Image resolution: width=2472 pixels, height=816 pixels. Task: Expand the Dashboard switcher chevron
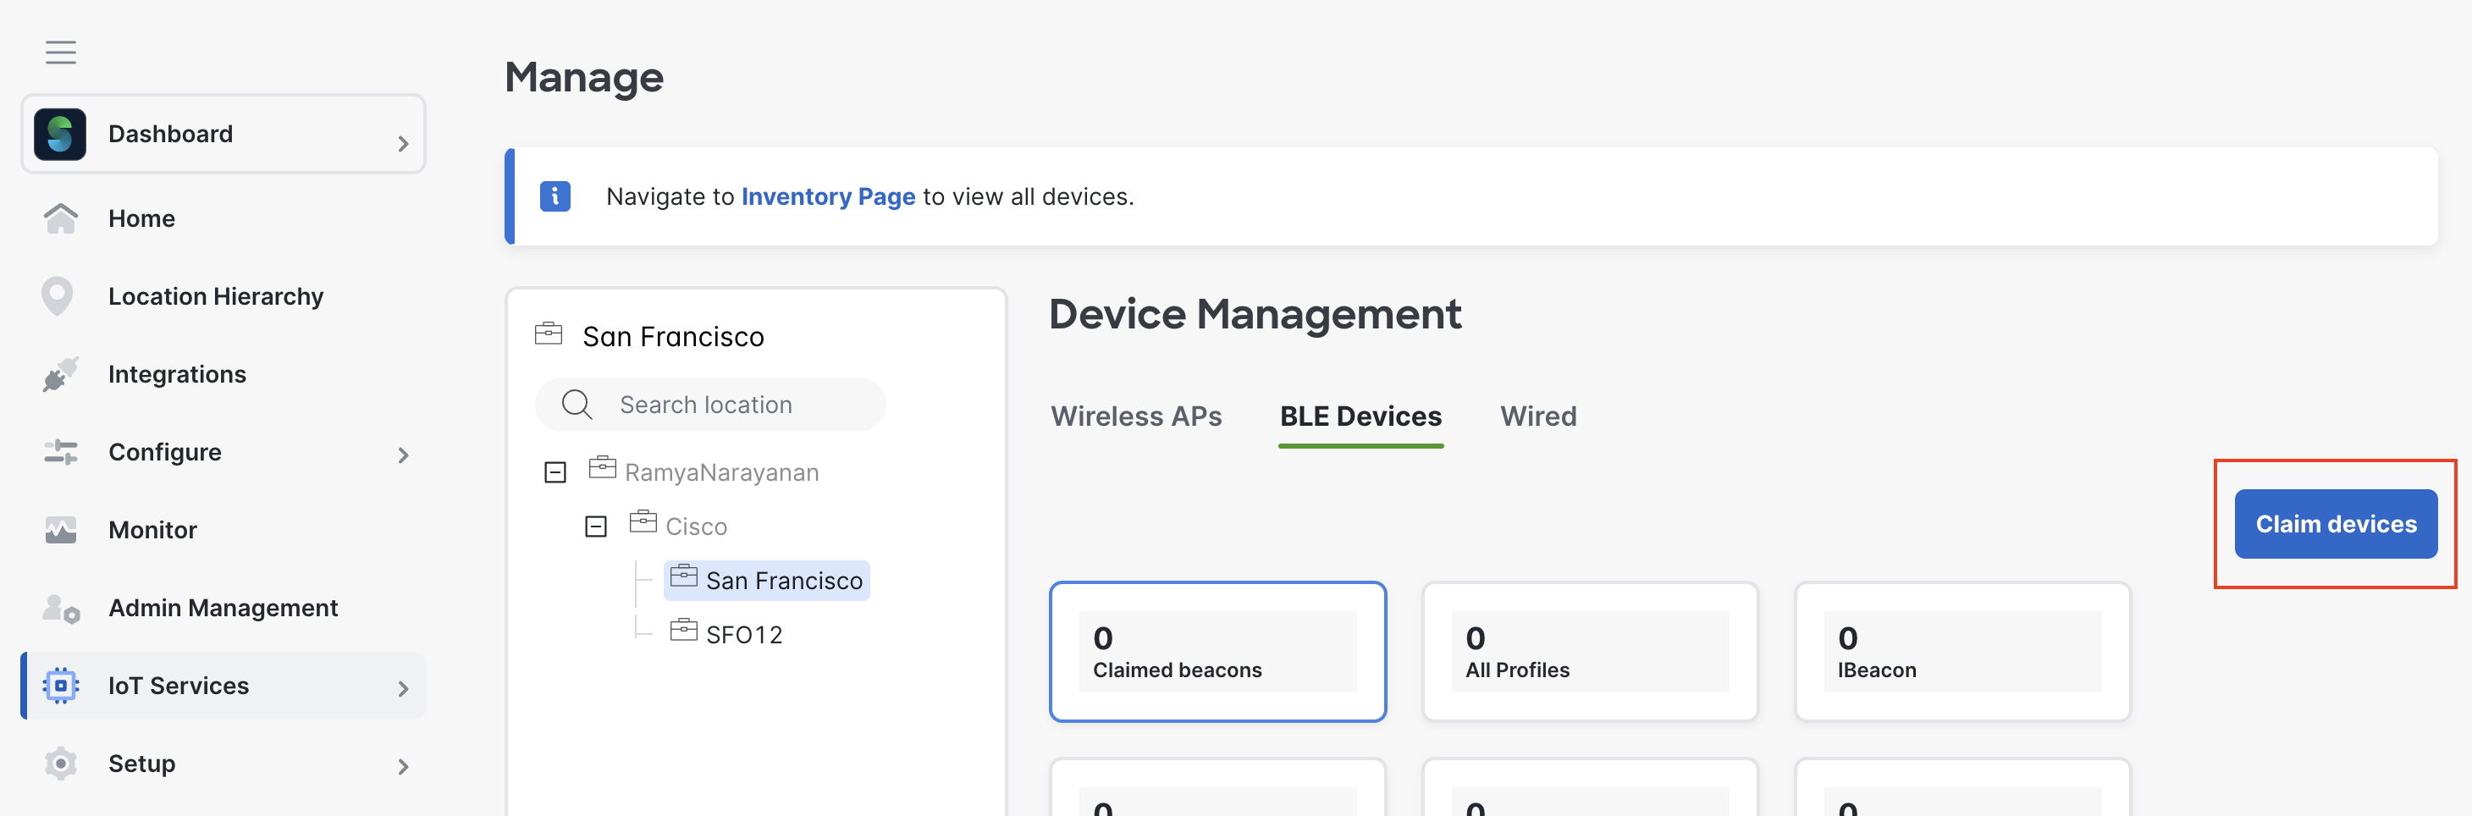point(403,144)
